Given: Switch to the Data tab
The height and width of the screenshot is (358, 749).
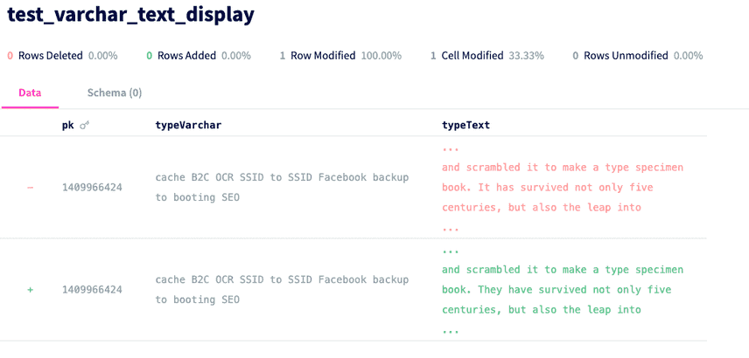Looking at the screenshot, I should click(30, 93).
